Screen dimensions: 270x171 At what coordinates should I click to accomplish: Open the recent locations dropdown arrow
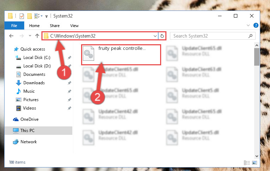(x=30, y=36)
